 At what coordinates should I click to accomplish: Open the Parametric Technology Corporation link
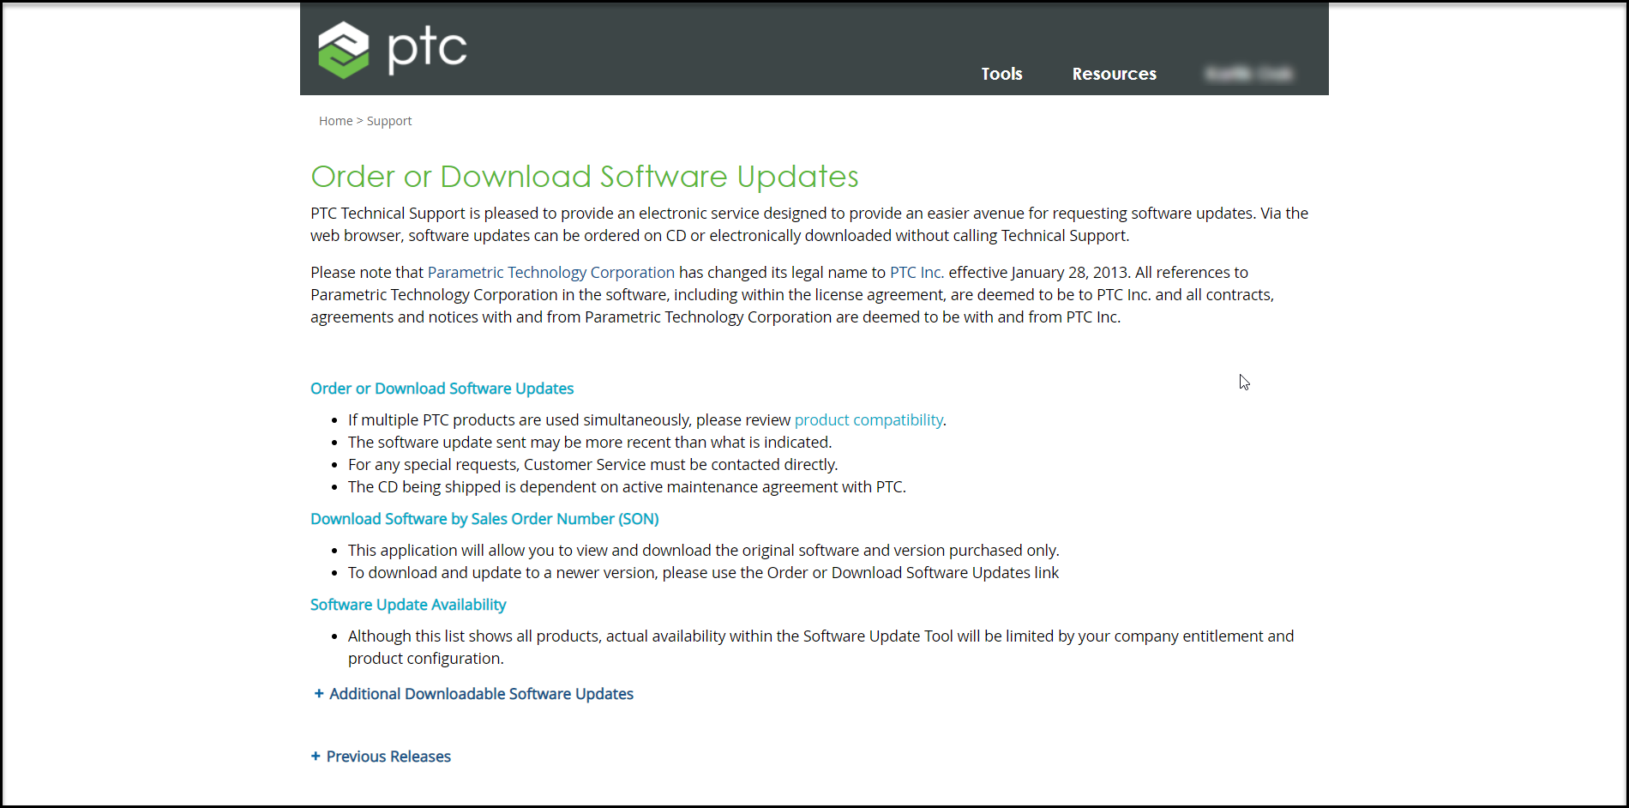(550, 272)
